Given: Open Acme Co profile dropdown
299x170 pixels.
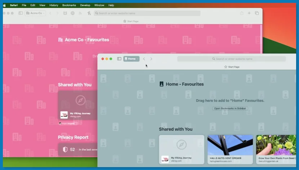Looking at the screenshot, I should (x=35, y=13).
